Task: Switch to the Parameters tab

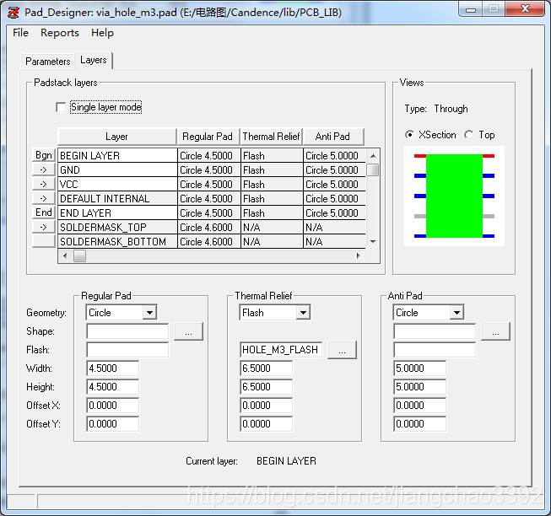Action: (48, 62)
